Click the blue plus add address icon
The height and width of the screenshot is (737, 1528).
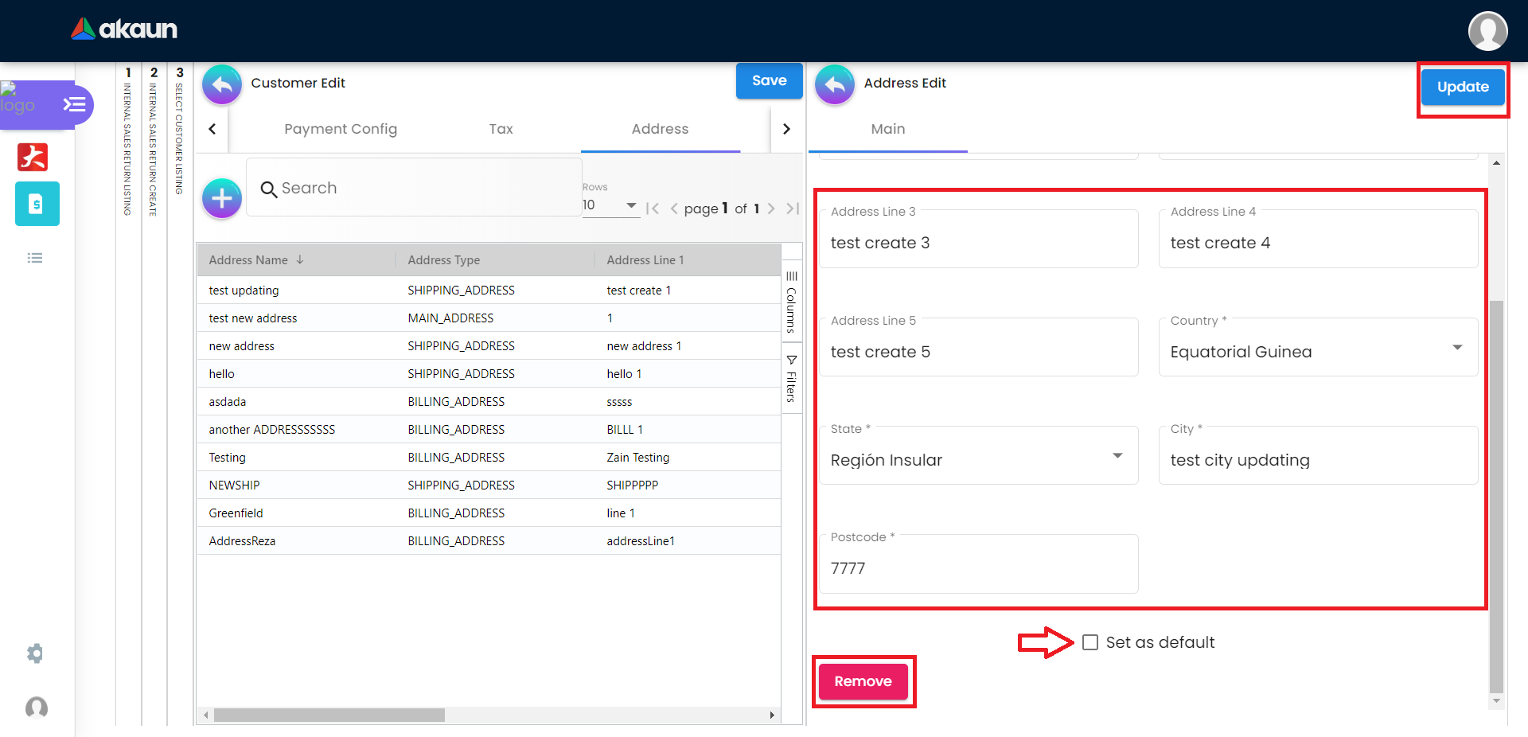[222, 198]
